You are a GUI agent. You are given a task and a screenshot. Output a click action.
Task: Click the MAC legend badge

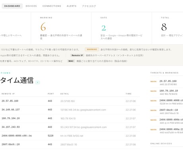point(71,61)
